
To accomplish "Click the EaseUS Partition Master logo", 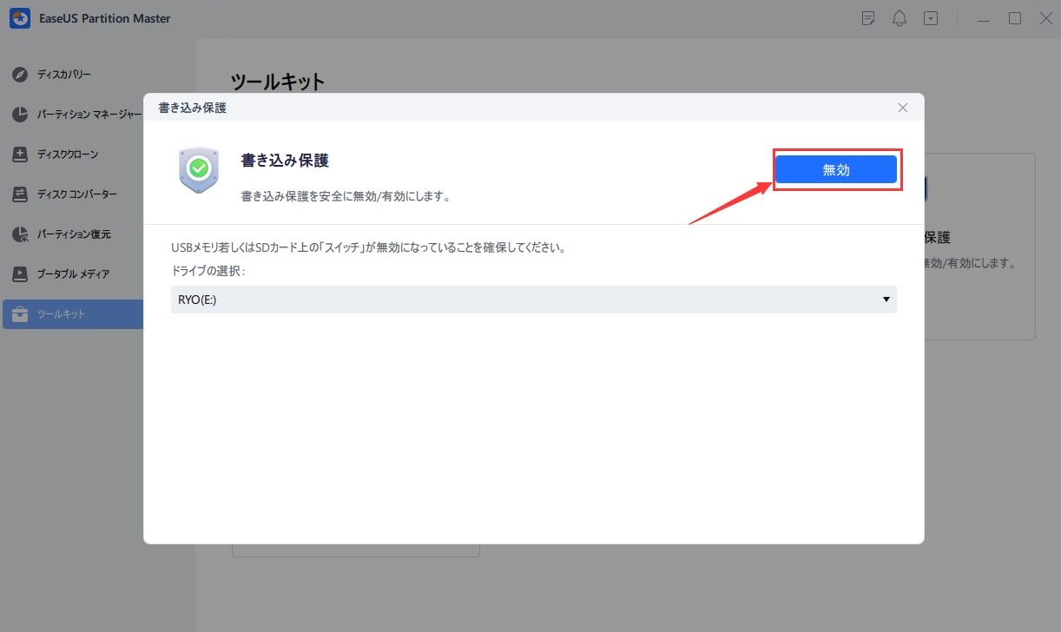I will point(20,18).
